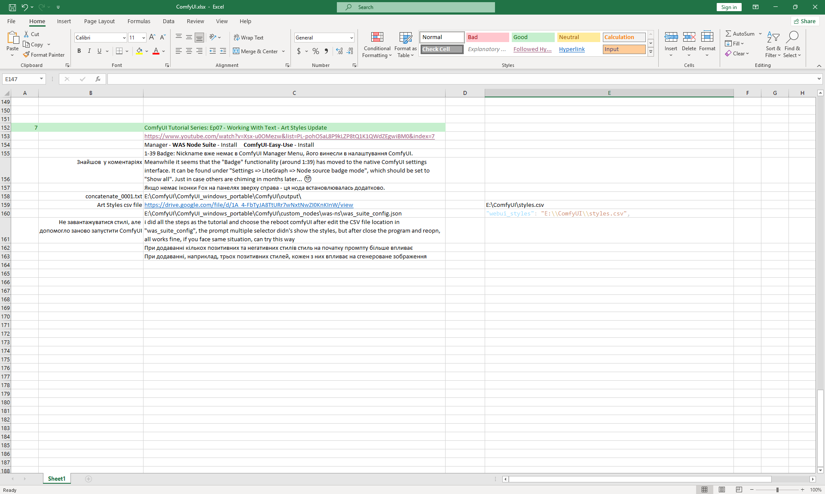
Task: Switch to the Page Layout tab
Action: point(99,21)
